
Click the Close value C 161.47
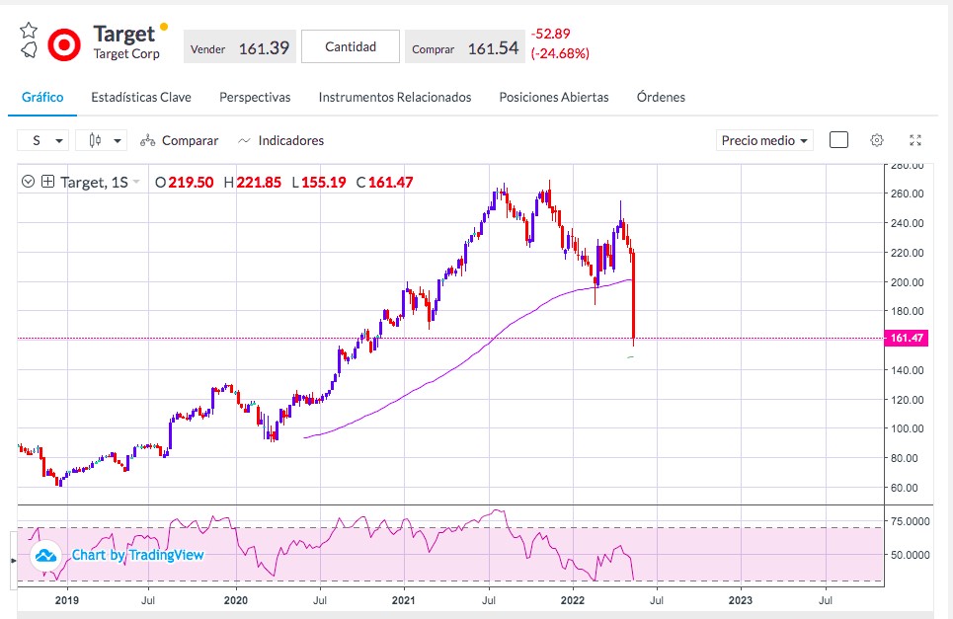(x=385, y=183)
